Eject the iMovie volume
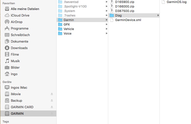This screenshot has height=124, width=191. pos(52,94)
